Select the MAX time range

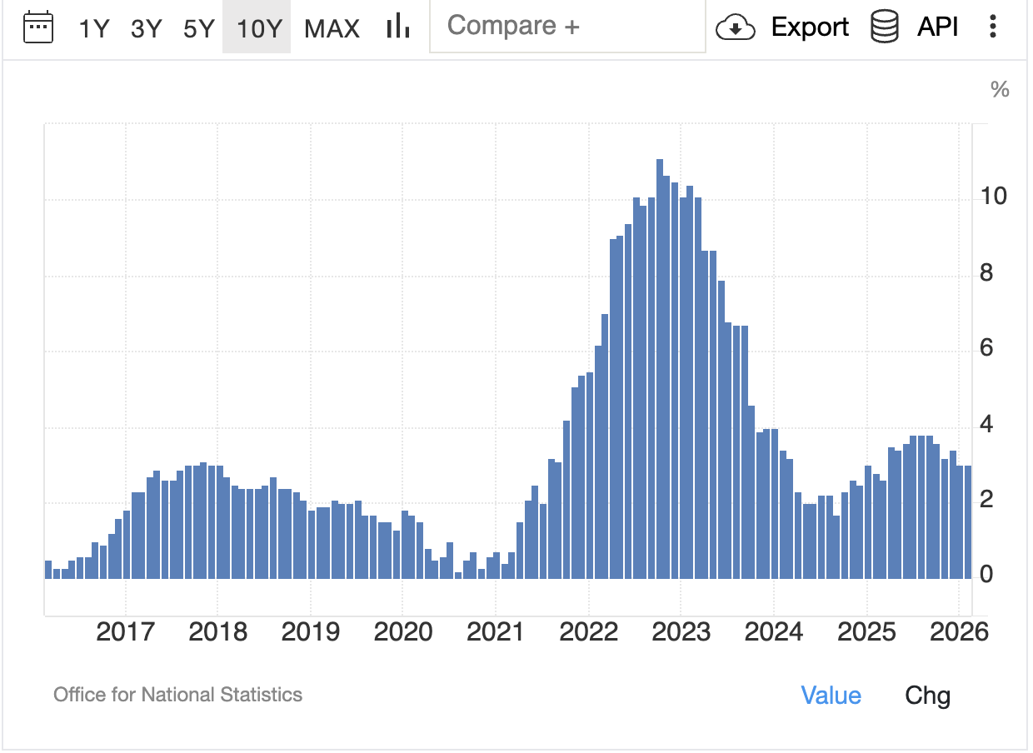[332, 28]
